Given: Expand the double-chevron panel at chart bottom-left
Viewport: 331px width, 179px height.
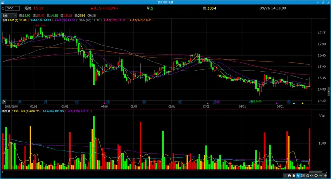Looking at the screenshot, I should 4,101.
